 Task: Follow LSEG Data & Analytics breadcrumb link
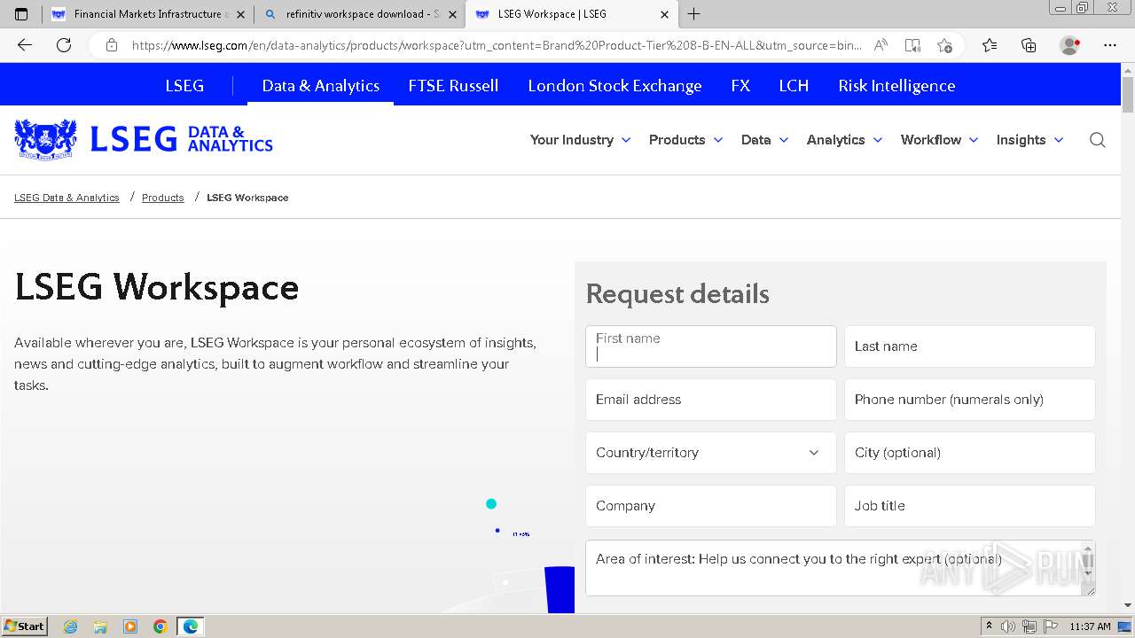click(67, 198)
